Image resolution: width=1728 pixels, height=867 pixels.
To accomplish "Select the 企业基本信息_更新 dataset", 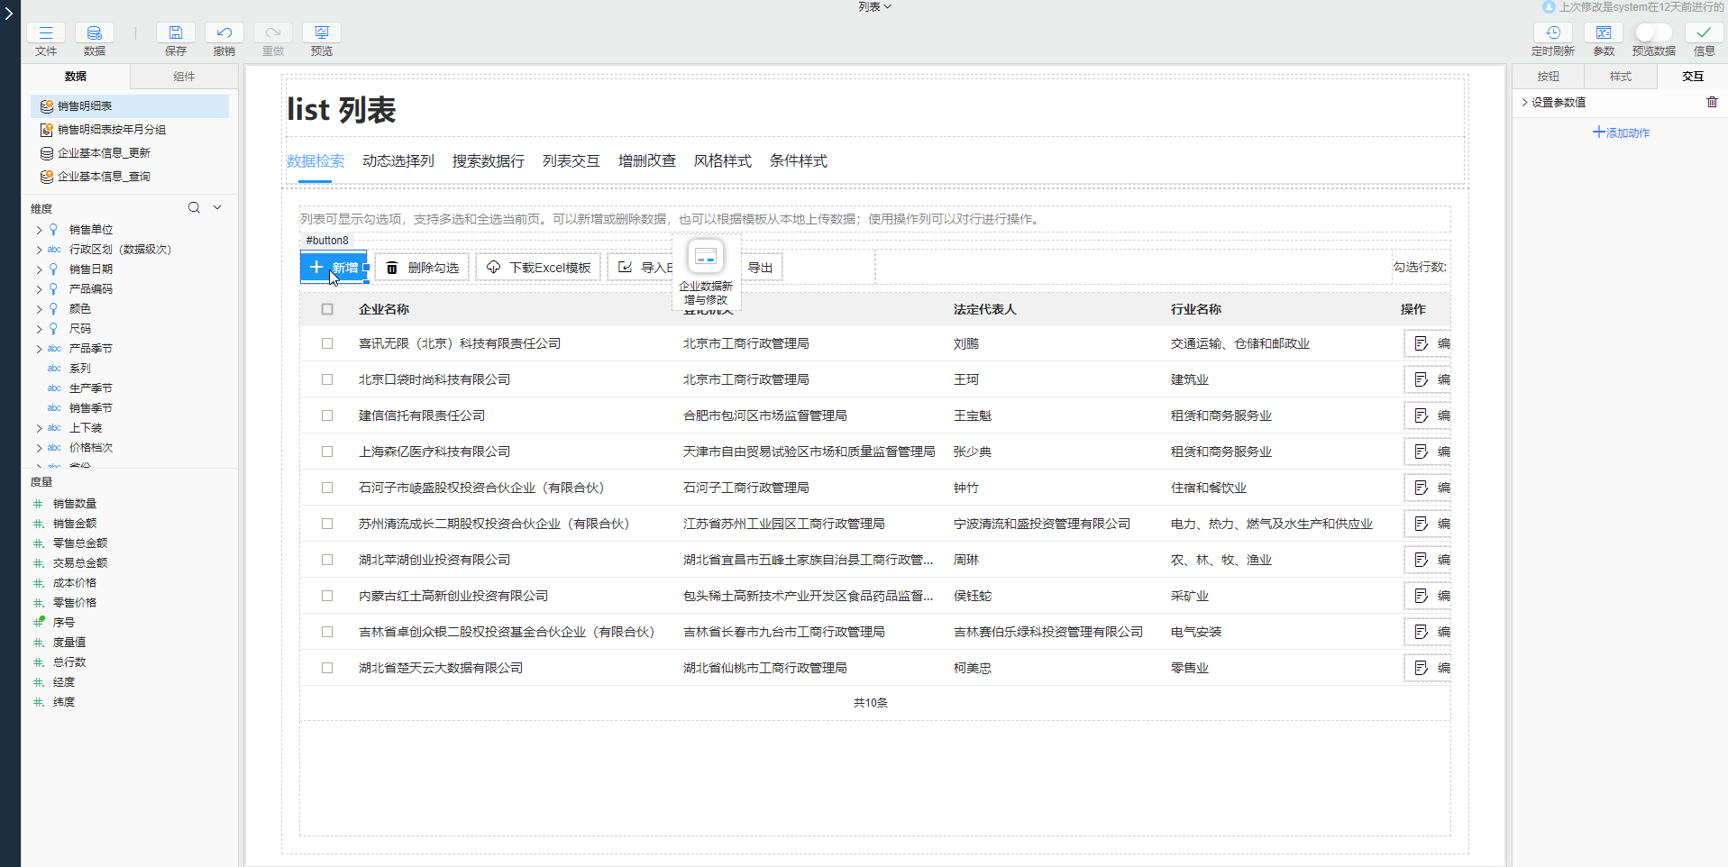I will 104,153.
